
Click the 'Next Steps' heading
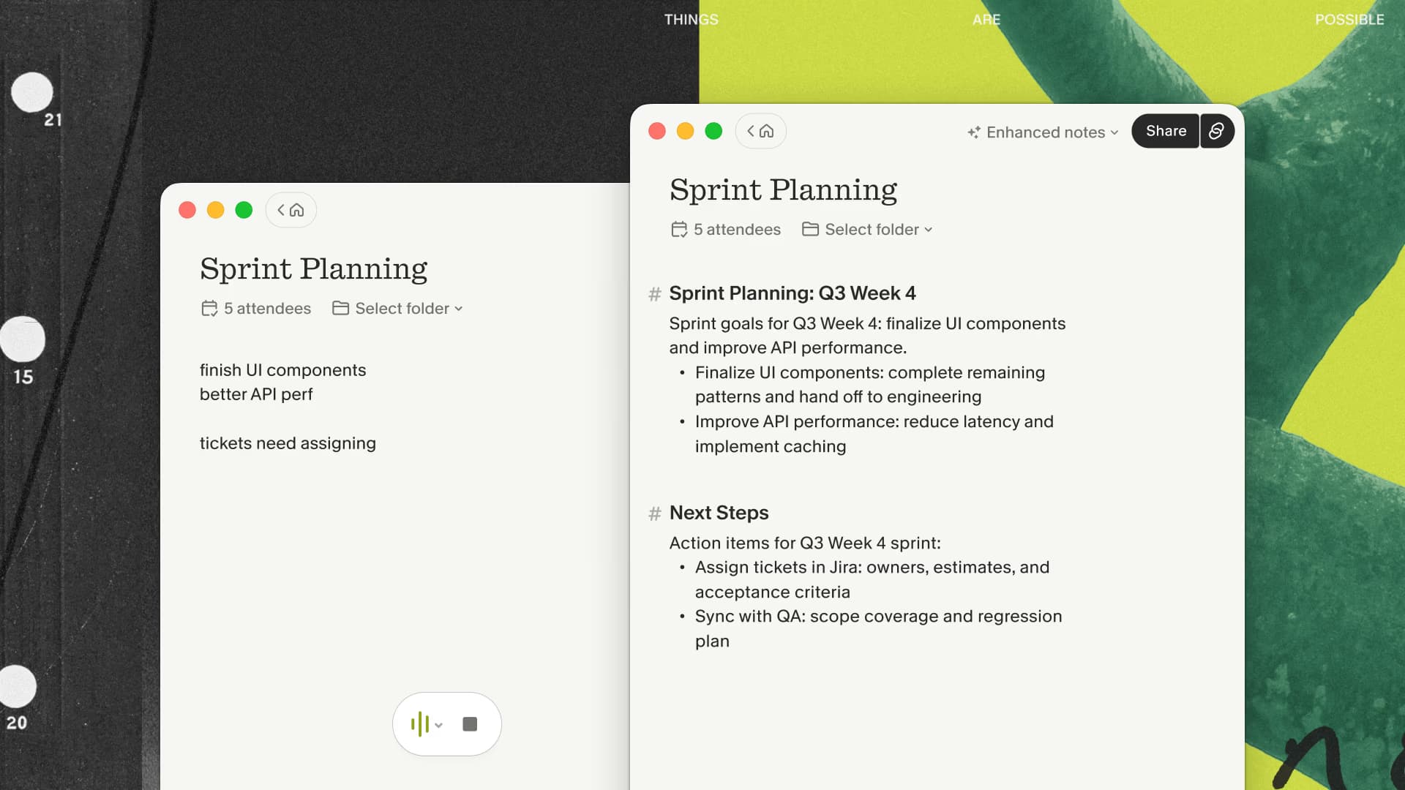[719, 513]
